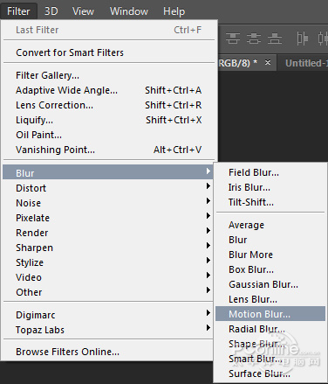Click the align top edges icon
Viewport: 328px width, 384px height.
coord(233,38)
